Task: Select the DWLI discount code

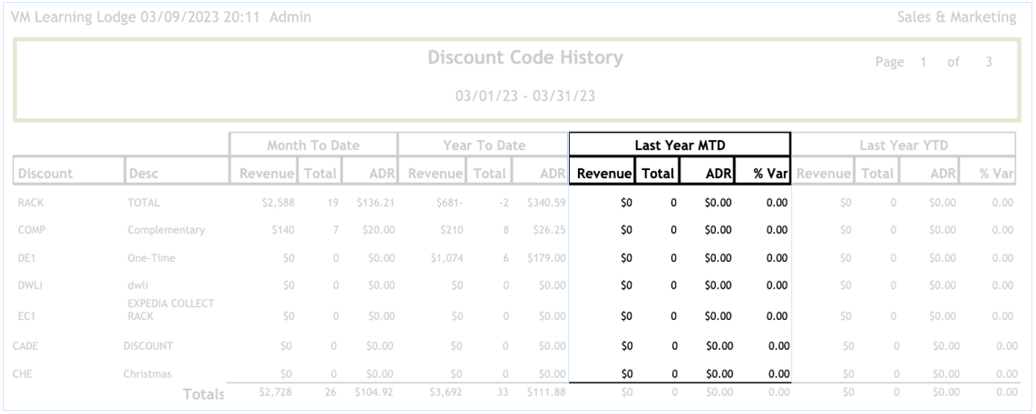Action: coord(30,286)
